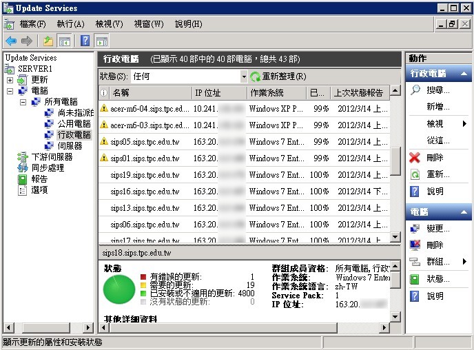This screenshot has height=350, width=474.
Task: Click the 重新整理(R) button
Action: (x=278, y=76)
